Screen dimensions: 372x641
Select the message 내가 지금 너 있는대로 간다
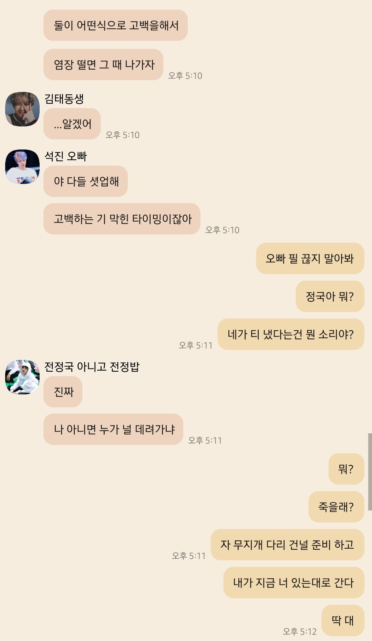294,582
